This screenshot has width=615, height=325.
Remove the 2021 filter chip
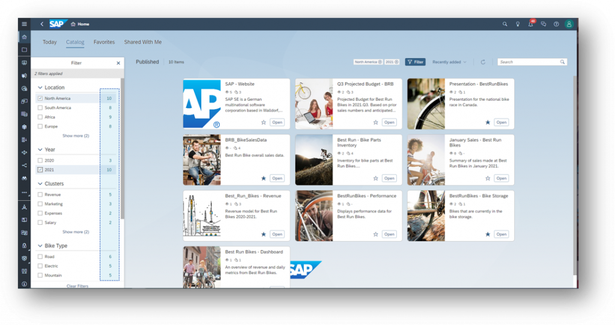point(396,62)
